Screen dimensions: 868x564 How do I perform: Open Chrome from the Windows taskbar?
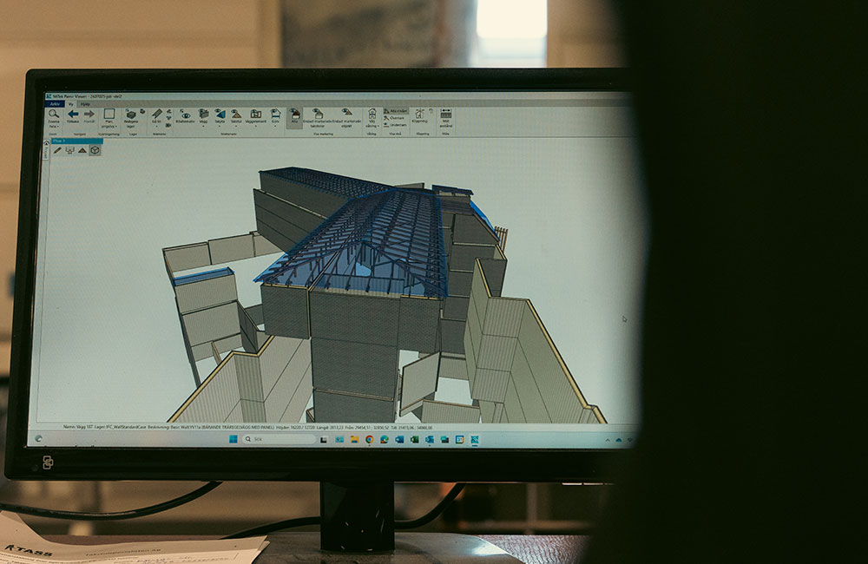[x=369, y=440]
